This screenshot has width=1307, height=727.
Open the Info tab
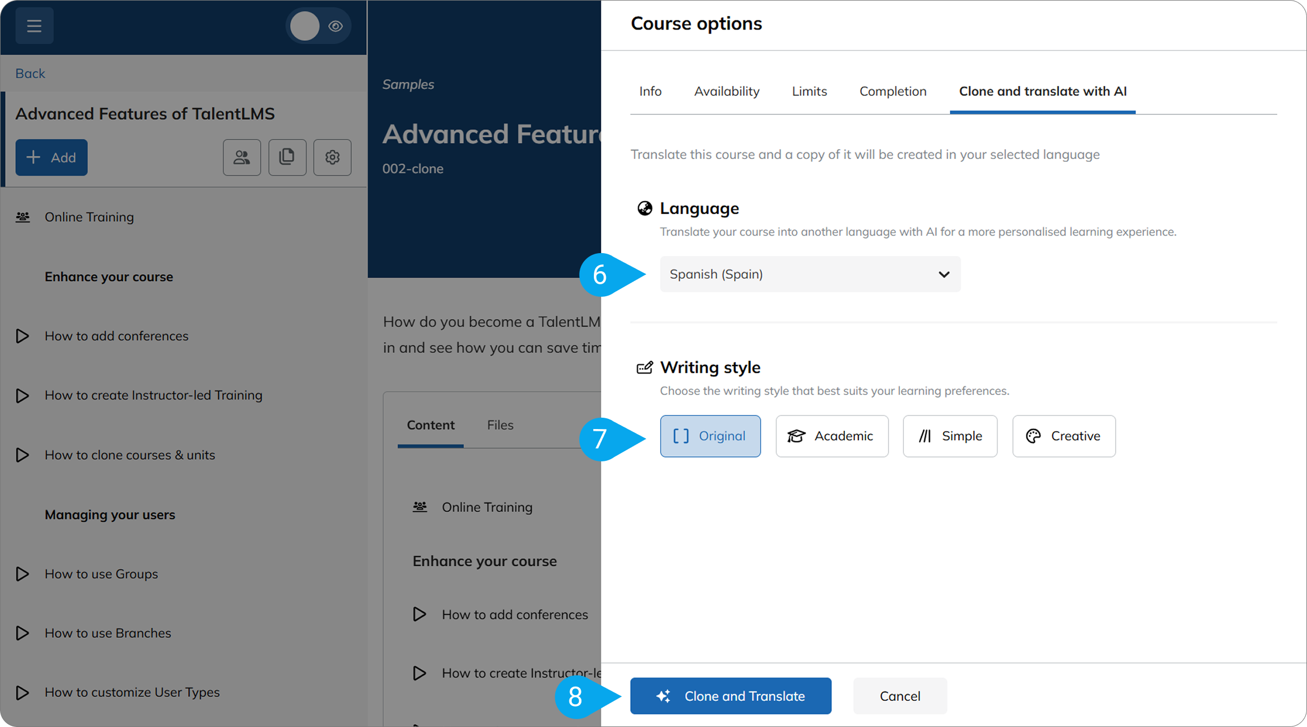[650, 91]
